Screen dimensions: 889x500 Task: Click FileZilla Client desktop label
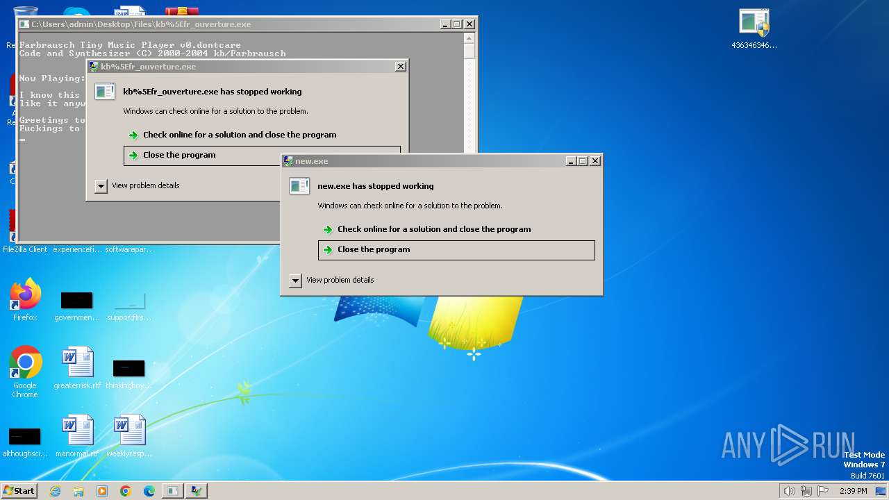[25, 249]
